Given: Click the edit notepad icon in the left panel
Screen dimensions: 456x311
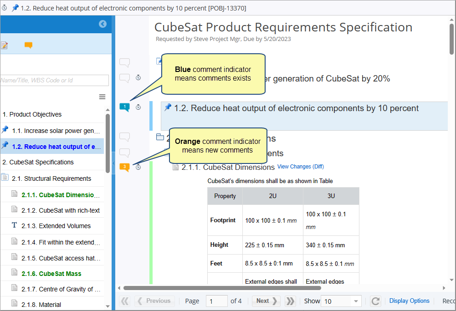Looking at the screenshot, I should click(4, 45).
